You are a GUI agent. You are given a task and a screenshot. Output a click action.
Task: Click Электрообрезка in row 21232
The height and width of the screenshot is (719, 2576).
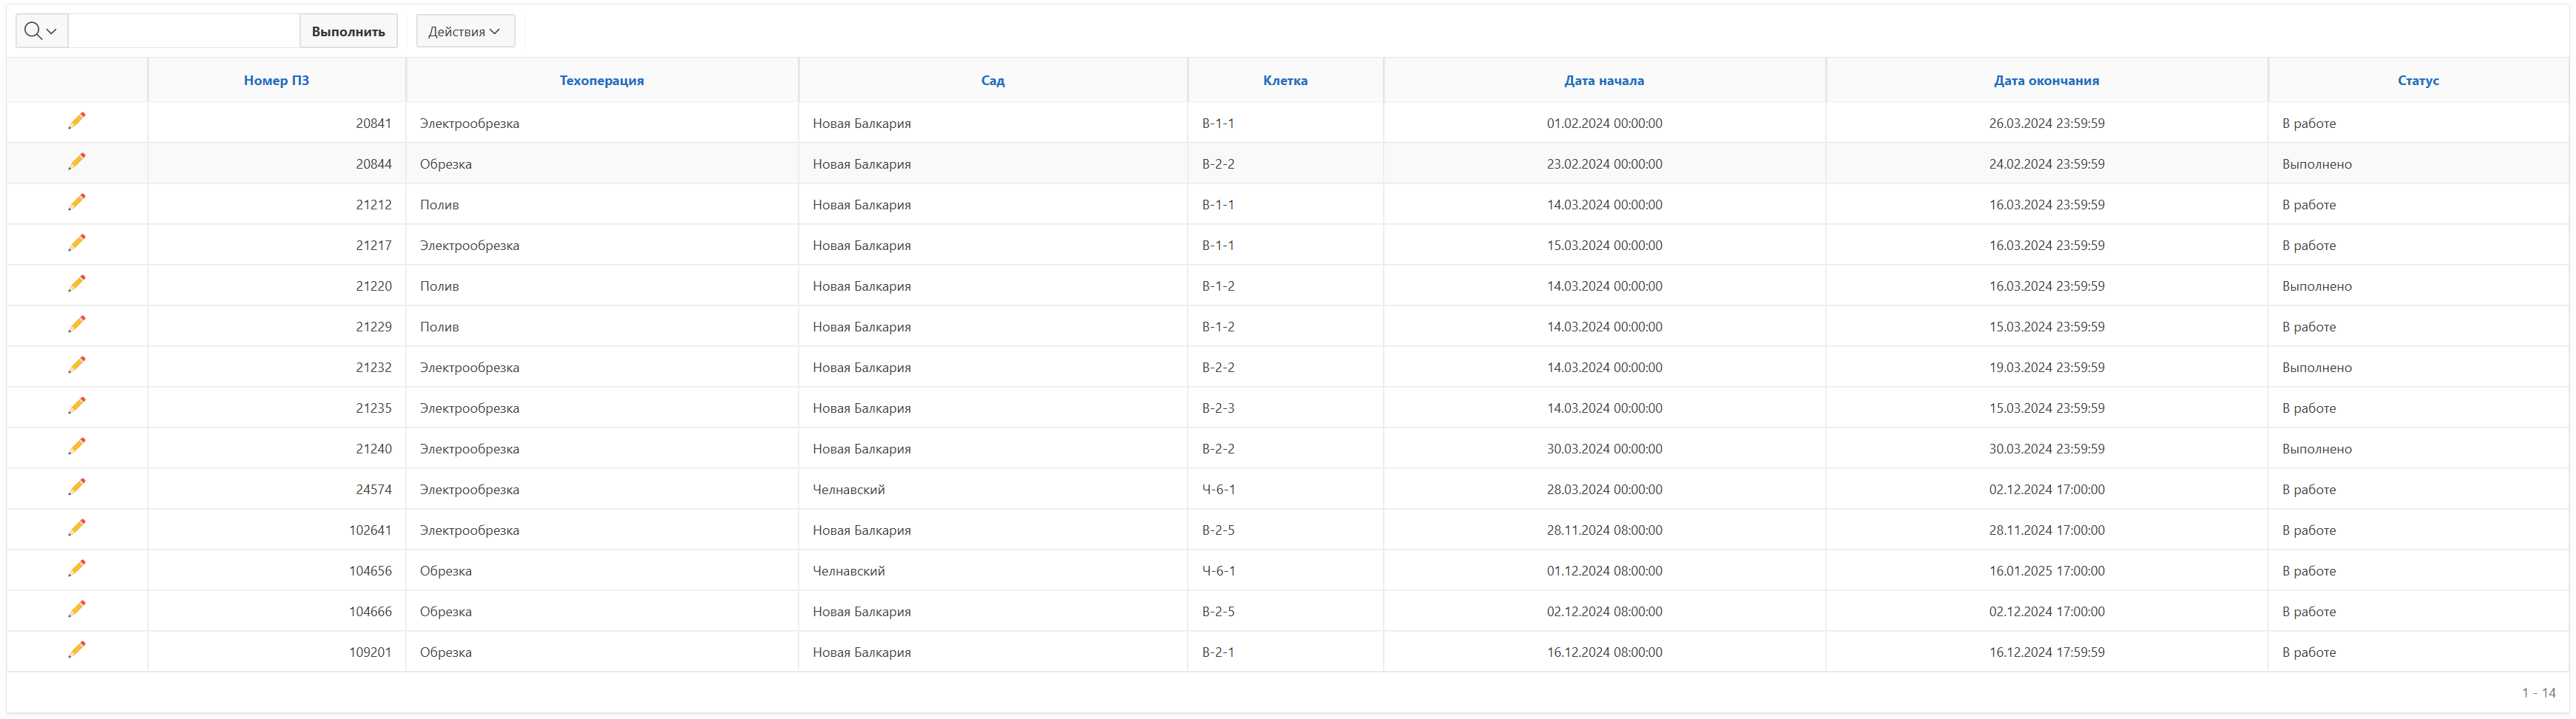469,368
